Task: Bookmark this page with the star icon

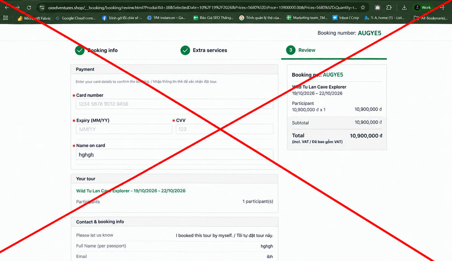Action: tap(363, 7)
